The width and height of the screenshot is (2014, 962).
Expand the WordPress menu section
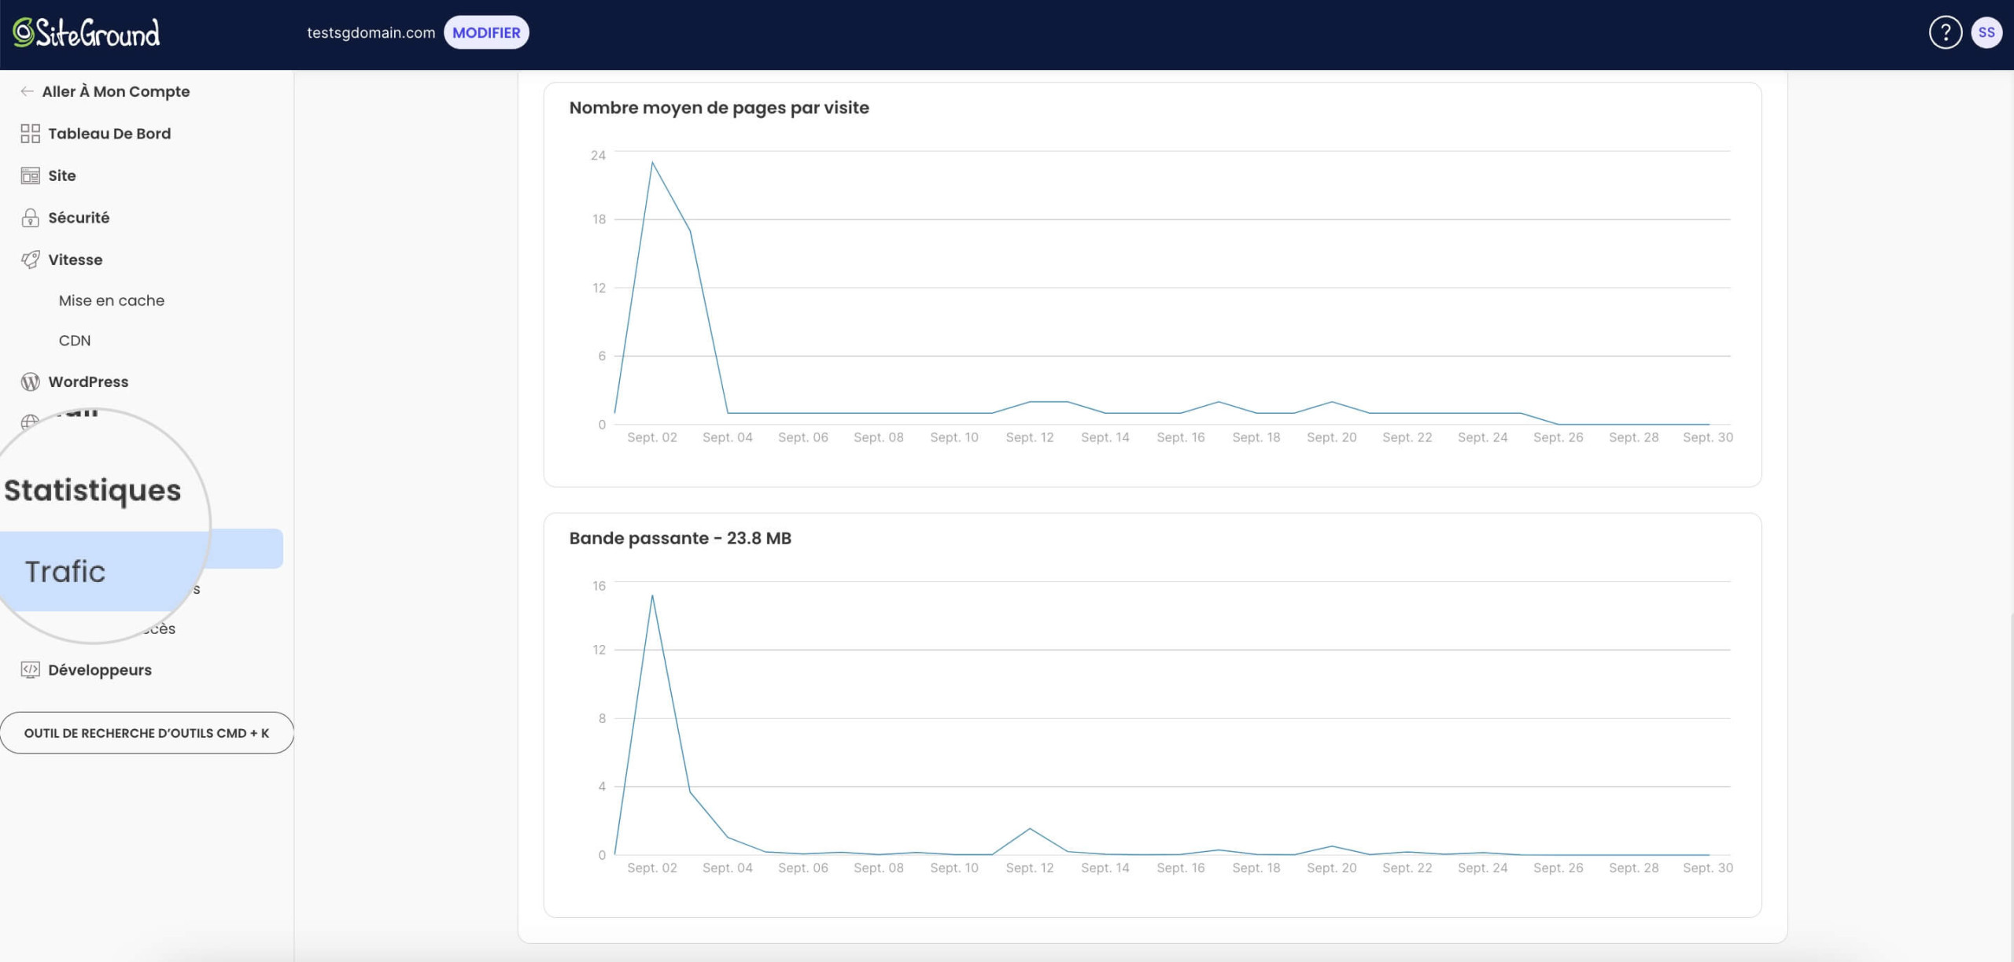88,381
